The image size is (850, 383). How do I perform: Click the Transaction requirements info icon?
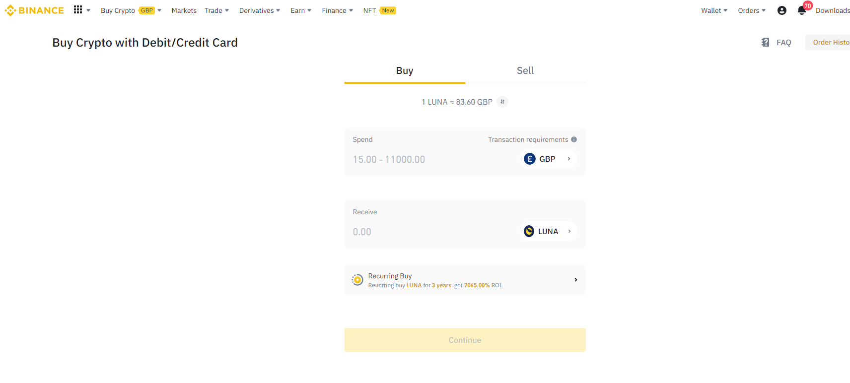(574, 139)
